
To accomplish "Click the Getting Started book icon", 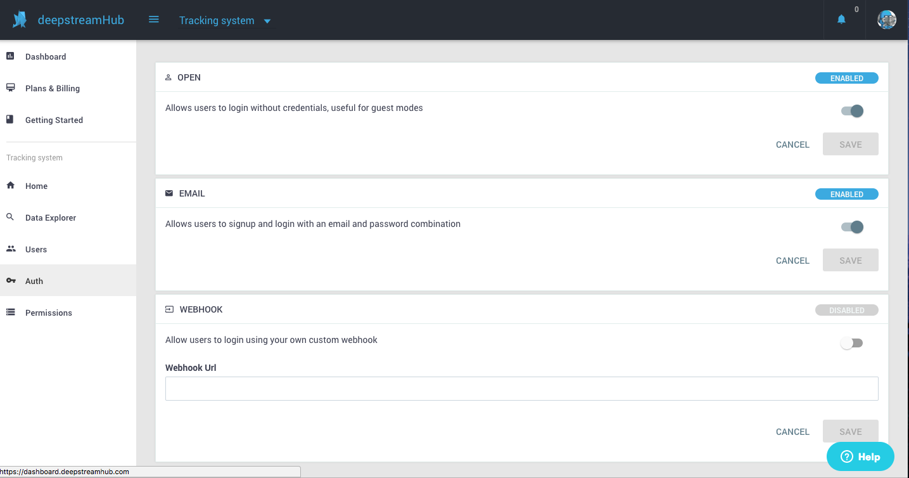I will 10,120.
